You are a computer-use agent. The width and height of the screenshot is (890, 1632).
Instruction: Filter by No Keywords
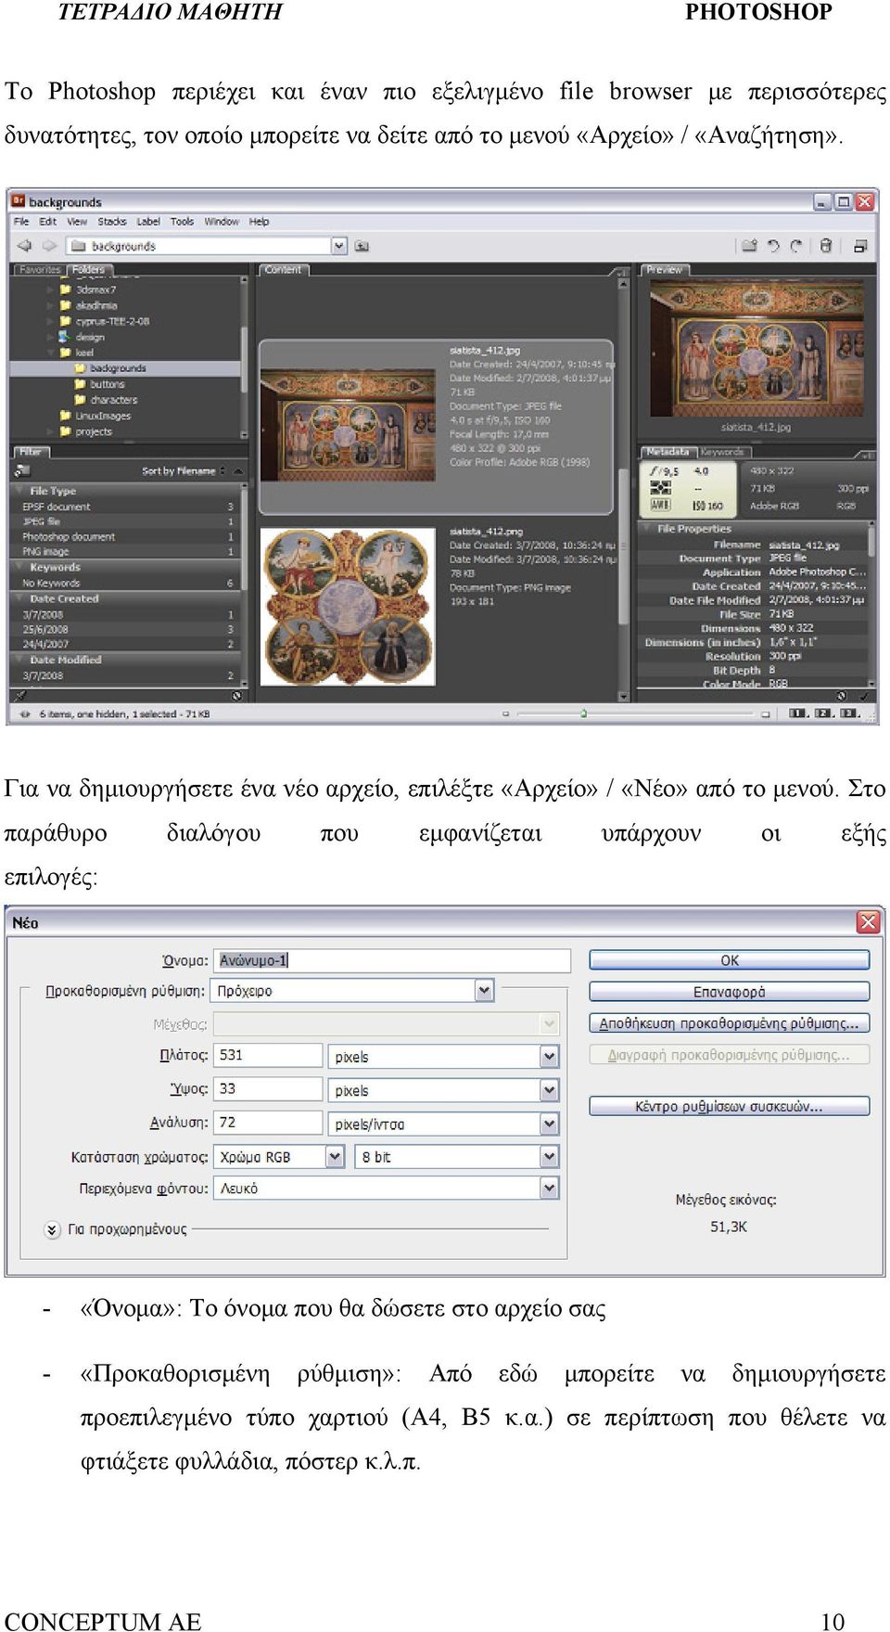[x=127, y=583]
